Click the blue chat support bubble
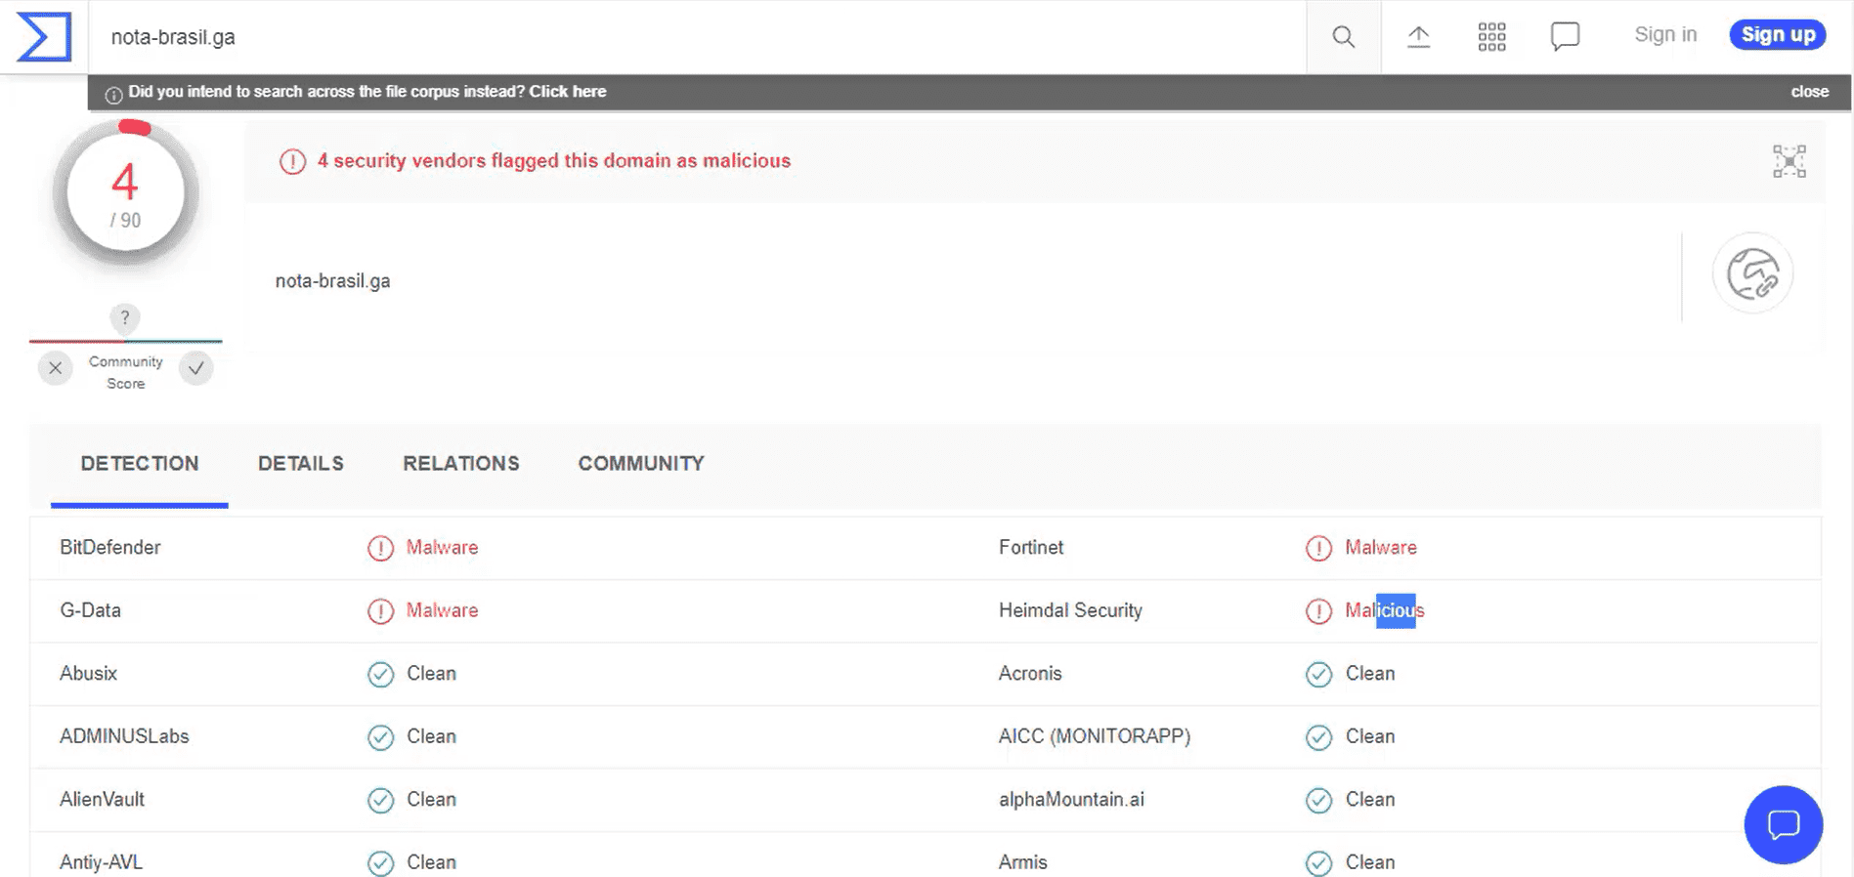Image resolution: width=1854 pixels, height=877 pixels. coord(1784,824)
